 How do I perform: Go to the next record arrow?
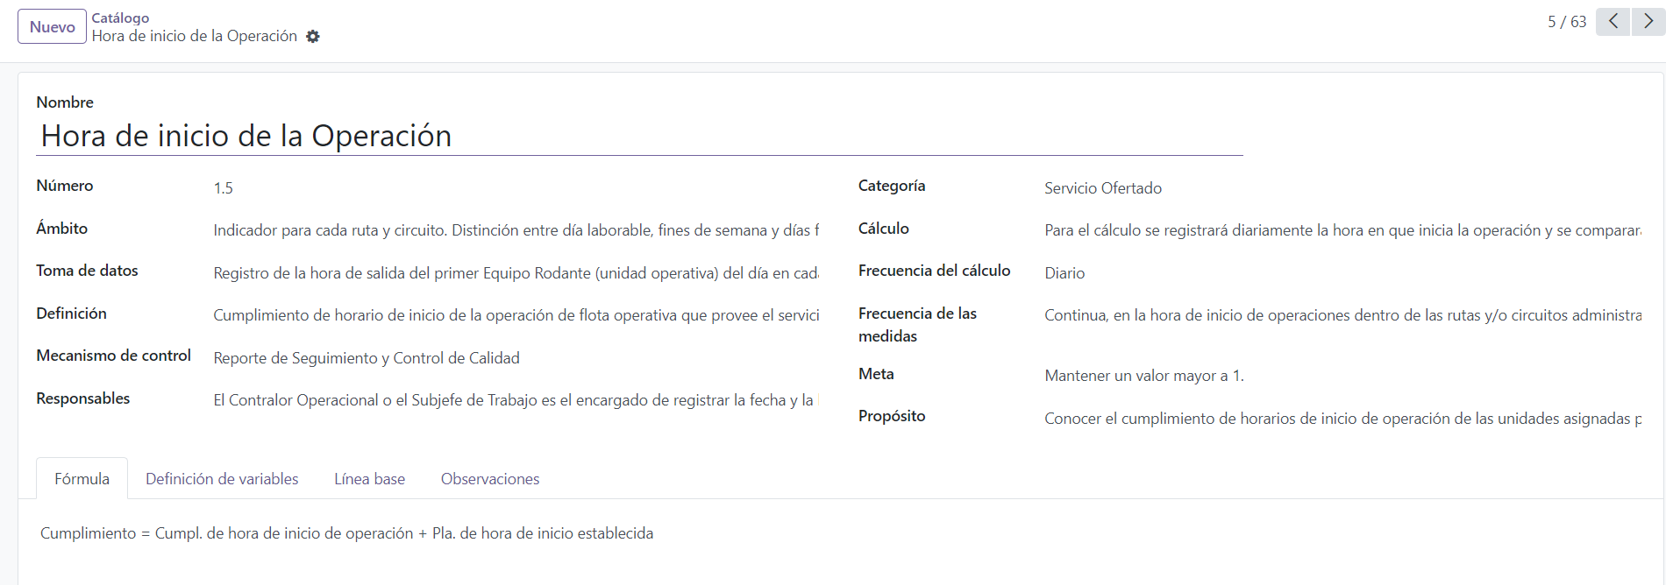tap(1648, 22)
